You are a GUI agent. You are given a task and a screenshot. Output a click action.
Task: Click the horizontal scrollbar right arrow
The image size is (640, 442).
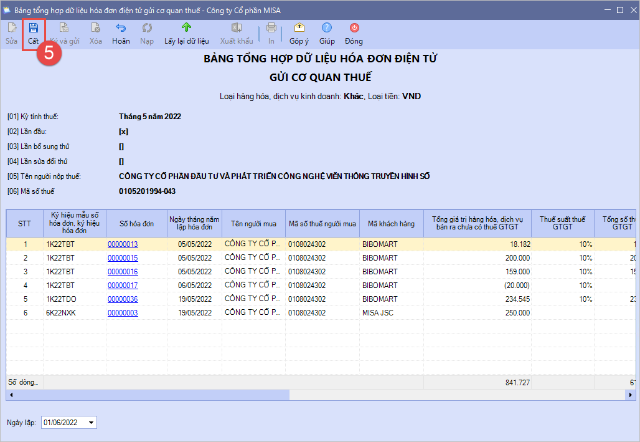click(631, 395)
